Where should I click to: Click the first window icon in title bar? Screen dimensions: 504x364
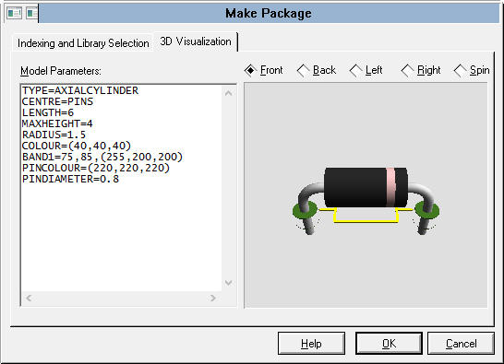pos(14,13)
